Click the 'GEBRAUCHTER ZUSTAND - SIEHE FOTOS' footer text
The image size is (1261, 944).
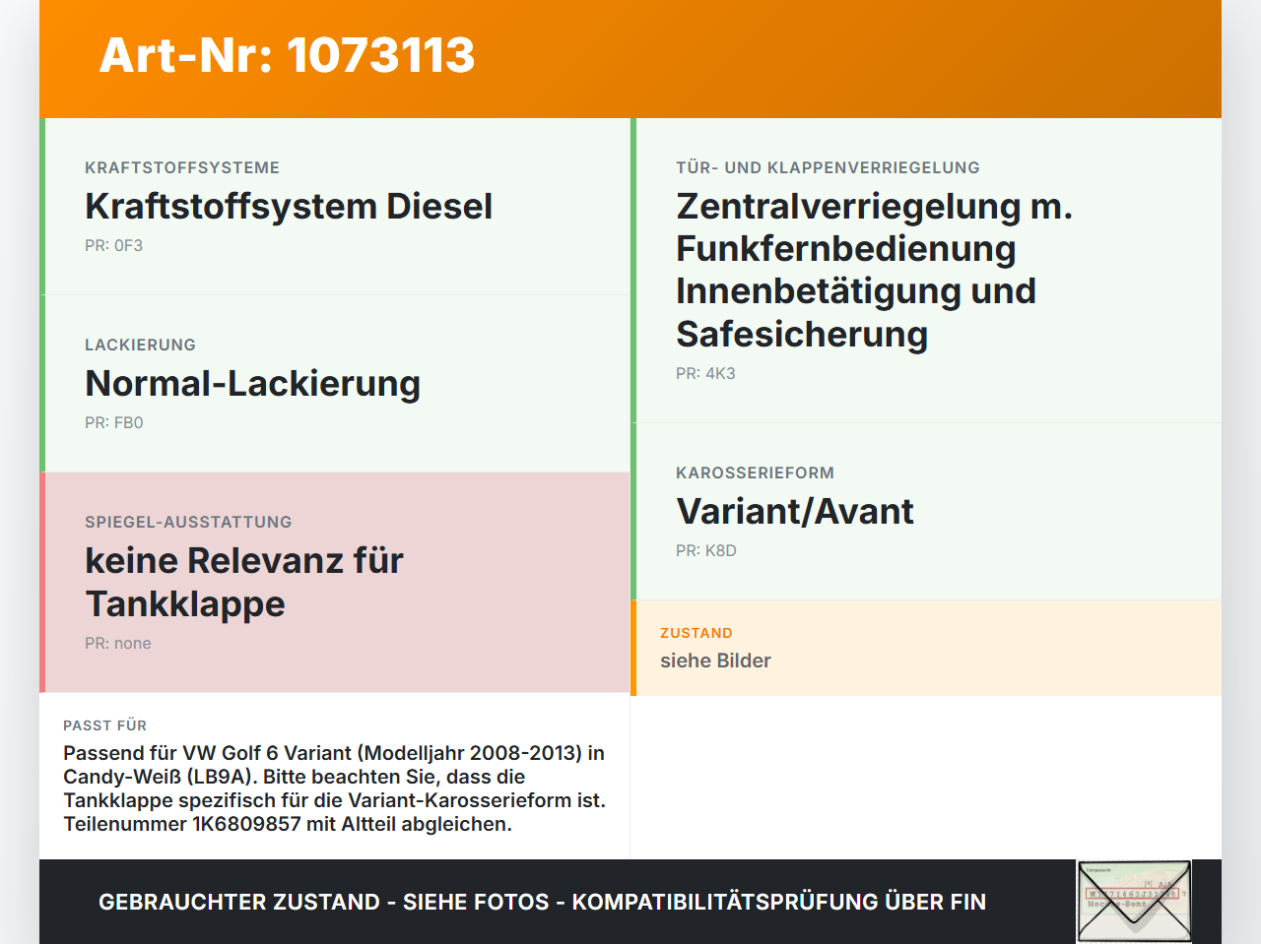click(x=542, y=902)
